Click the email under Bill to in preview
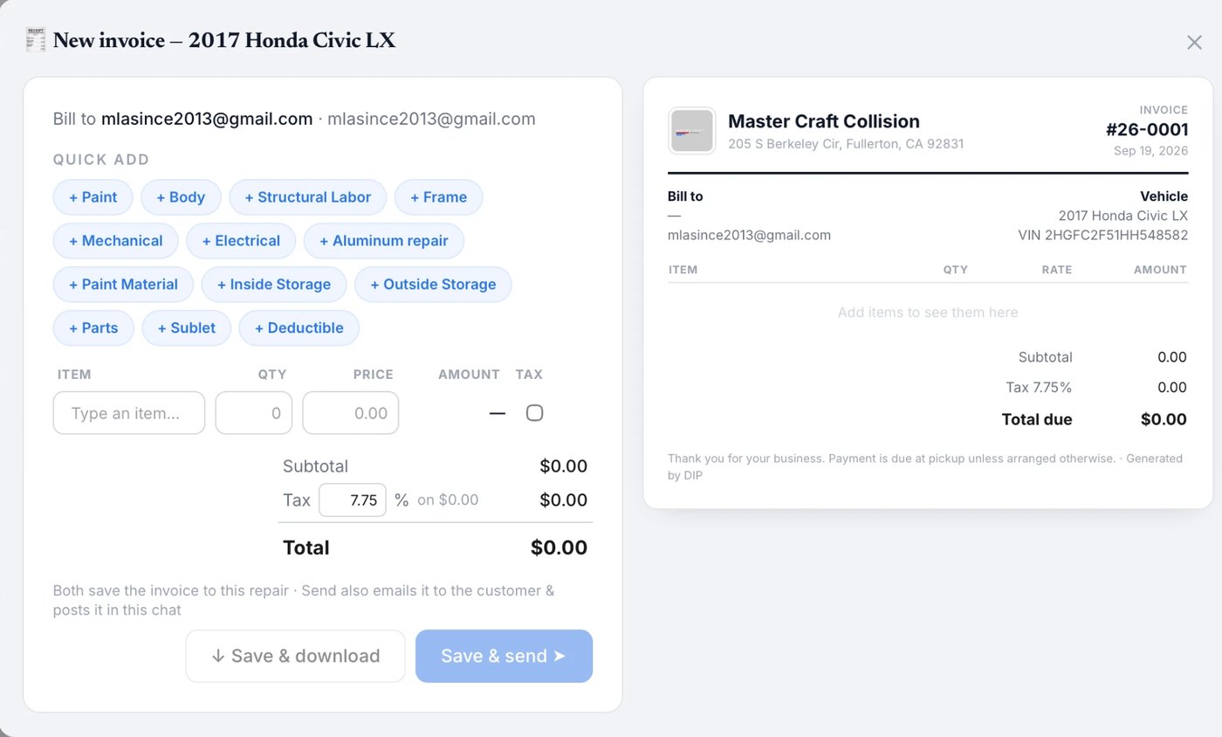The width and height of the screenshot is (1222, 737). click(x=749, y=235)
